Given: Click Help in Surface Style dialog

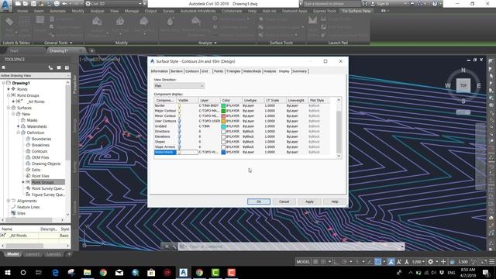Looking at the screenshot, I should 335,201.
